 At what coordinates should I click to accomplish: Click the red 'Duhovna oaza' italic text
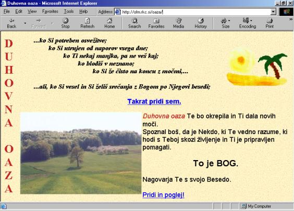pyautogui.click(x=164, y=116)
